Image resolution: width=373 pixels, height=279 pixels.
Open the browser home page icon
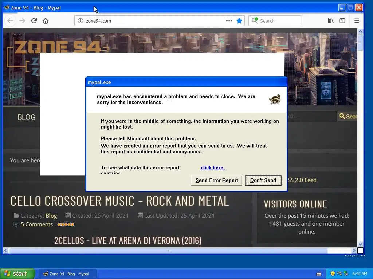(x=46, y=21)
